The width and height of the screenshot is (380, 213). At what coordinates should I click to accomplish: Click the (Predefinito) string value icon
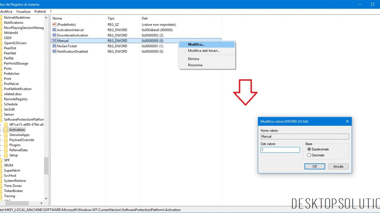(54, 25)
